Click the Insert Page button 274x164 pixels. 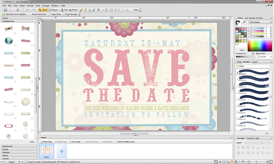click(x=46, y=142)
